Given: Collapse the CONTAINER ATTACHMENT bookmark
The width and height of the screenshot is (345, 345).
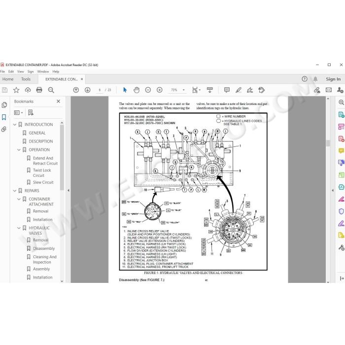Looking at the screenshot, I should 19,199.
